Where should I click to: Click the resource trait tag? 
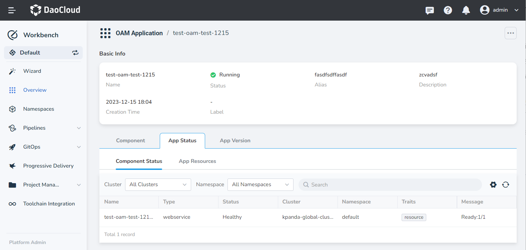[x=414, y=217]
